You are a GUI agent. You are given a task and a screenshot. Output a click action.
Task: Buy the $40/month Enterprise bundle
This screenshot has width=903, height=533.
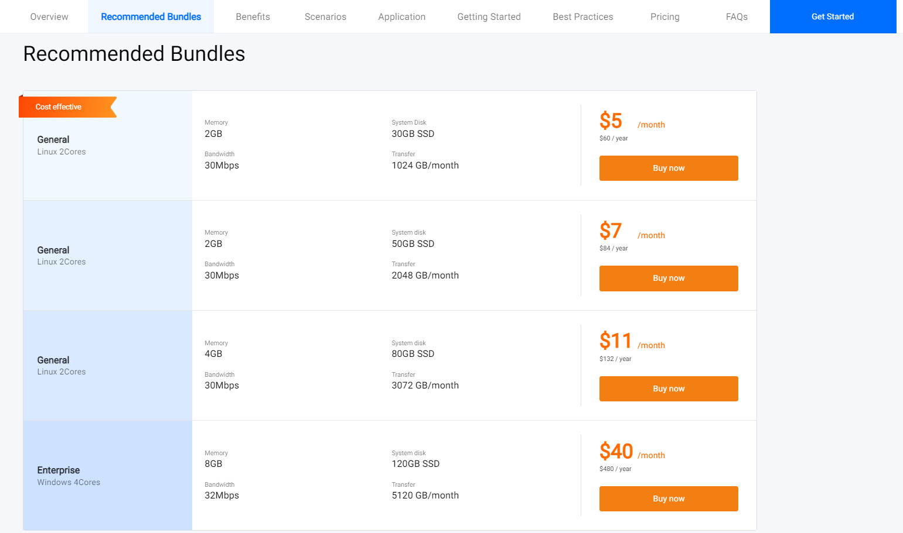click(x=668, y=498)
